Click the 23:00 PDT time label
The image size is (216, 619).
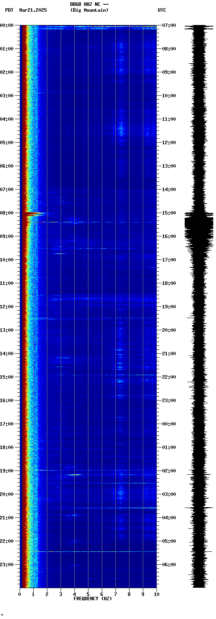(x=7, y=565)
